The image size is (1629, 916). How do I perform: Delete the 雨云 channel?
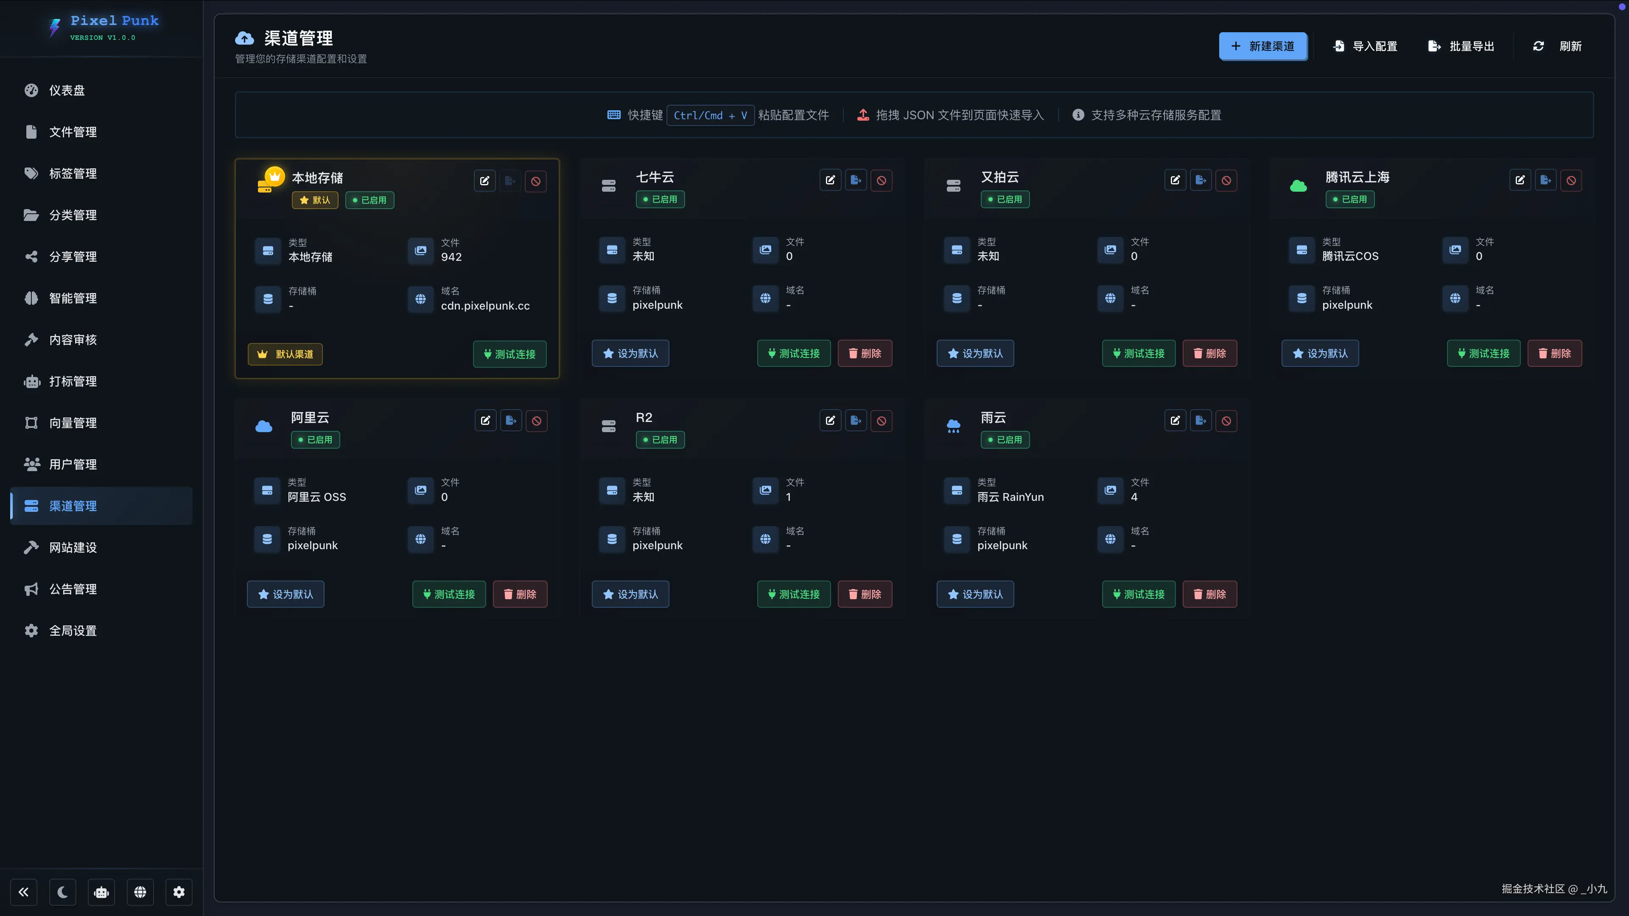click(1209, 594)
